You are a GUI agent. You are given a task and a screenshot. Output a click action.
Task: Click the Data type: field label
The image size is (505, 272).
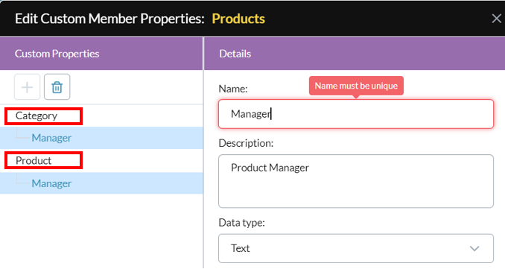tap(242, 223)
